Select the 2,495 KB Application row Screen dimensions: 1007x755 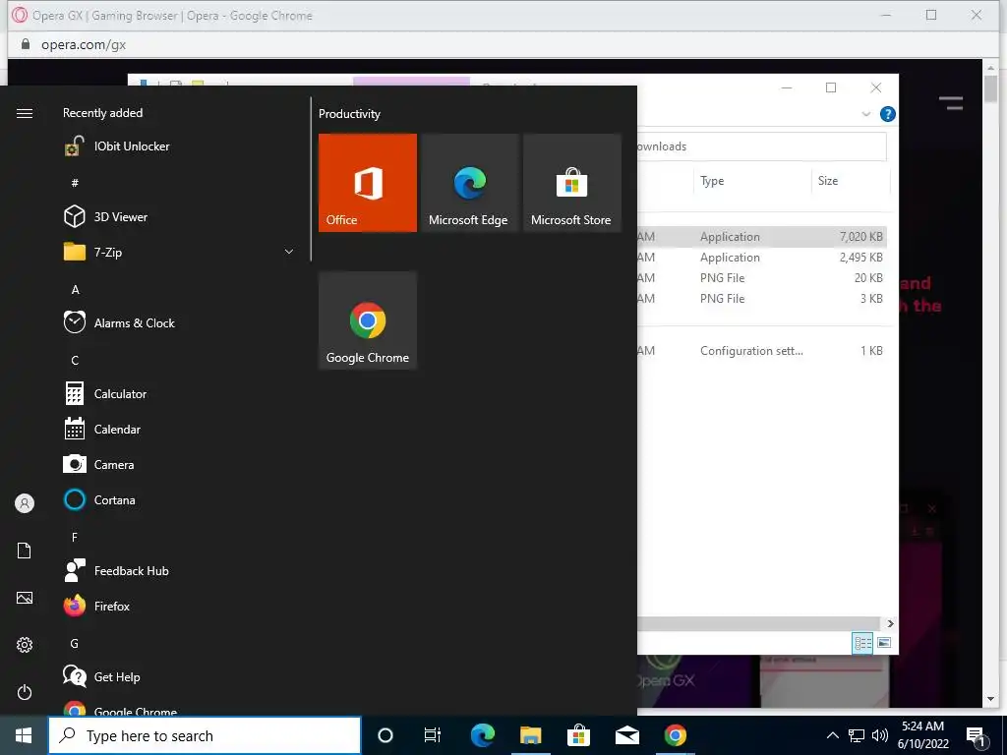[762, 258]
